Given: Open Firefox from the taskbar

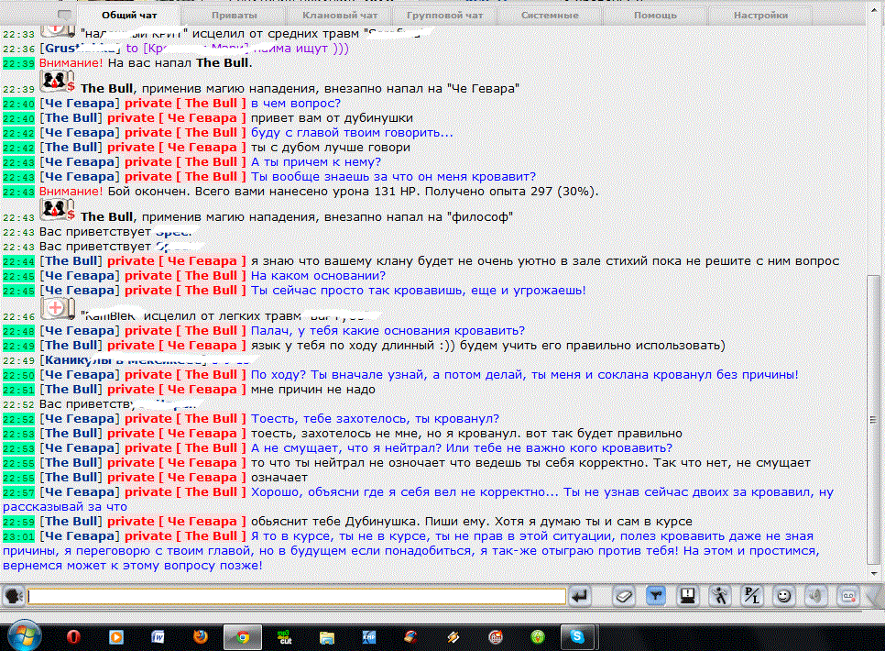Looking at the screenshot, I should pos(201,637).
